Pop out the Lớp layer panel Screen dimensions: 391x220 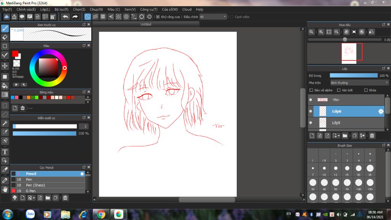pos(384,68)
